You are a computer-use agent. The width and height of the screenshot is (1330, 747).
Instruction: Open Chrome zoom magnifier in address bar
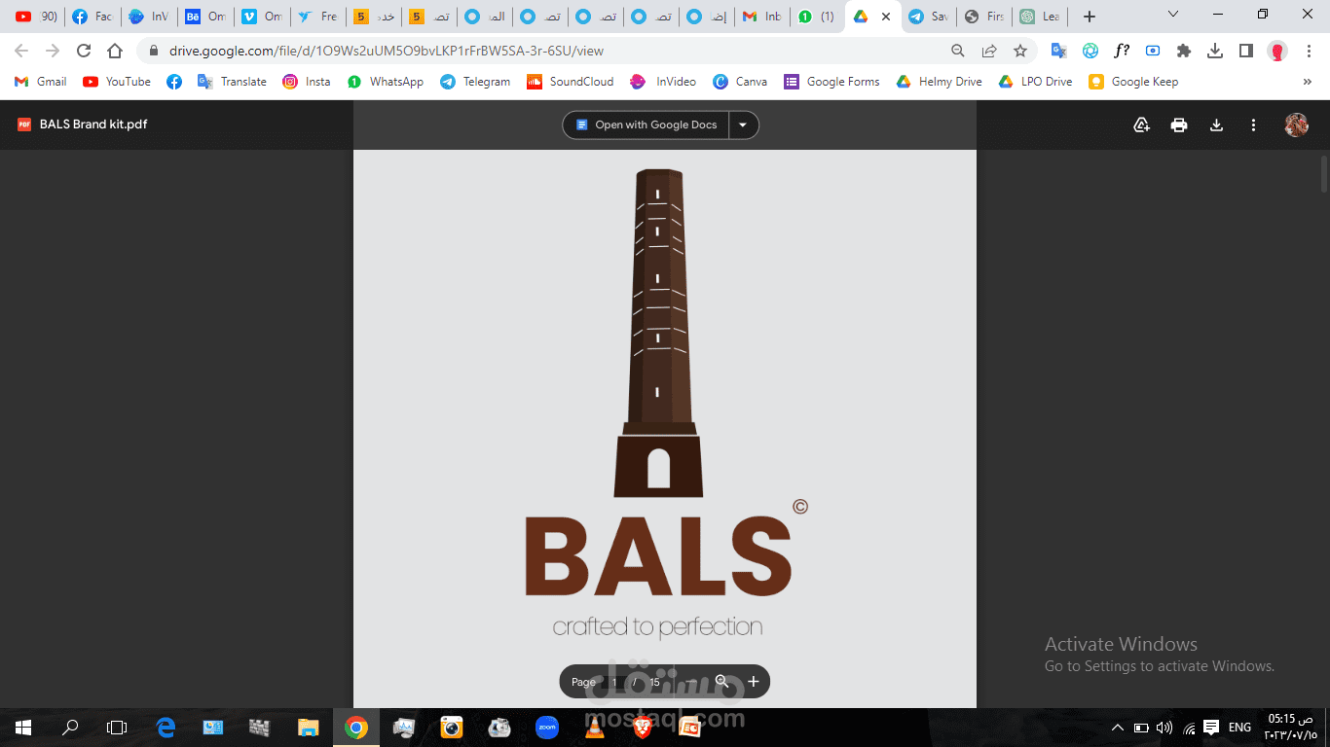coord(958,51)
